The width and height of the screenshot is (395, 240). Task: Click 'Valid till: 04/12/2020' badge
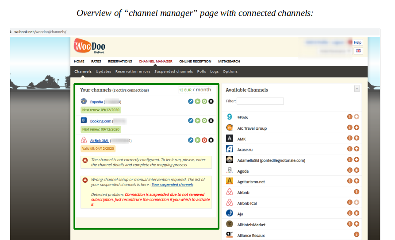click(x=98, y=148)
